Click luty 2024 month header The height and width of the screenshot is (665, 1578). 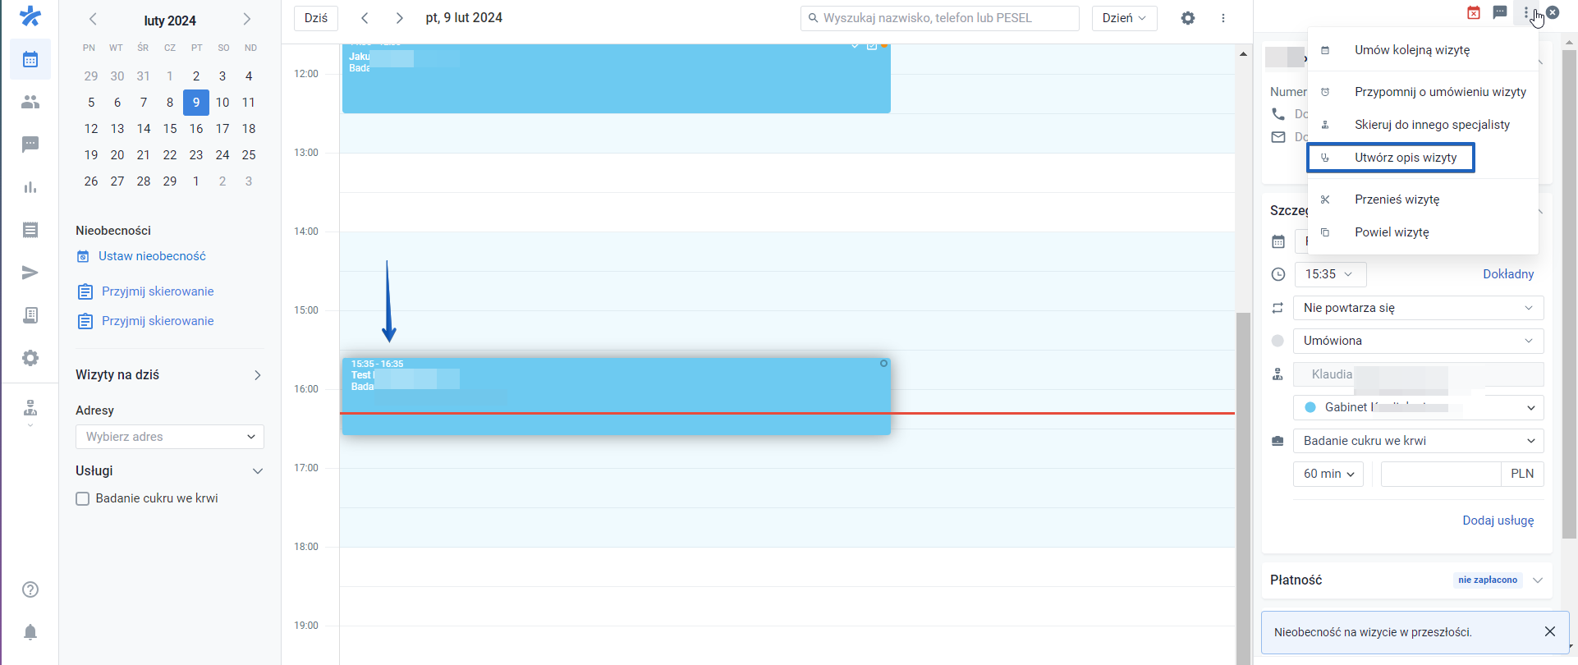[x=170, y=21]
